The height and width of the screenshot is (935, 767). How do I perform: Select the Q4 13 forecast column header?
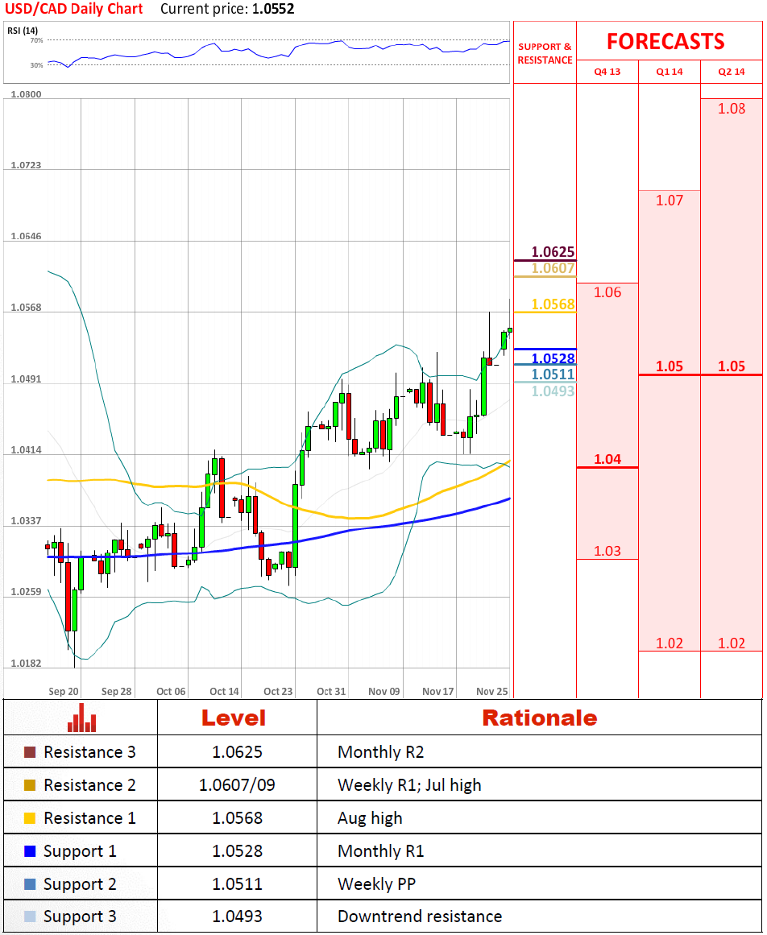(x=607, y=72)
